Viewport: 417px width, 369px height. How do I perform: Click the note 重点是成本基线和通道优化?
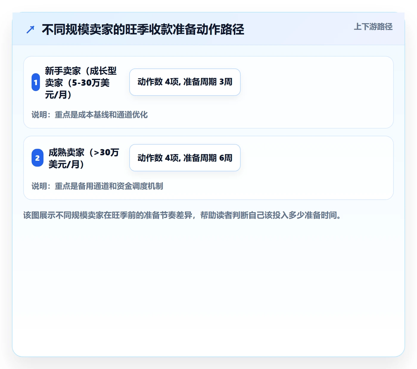coord(90,115)
